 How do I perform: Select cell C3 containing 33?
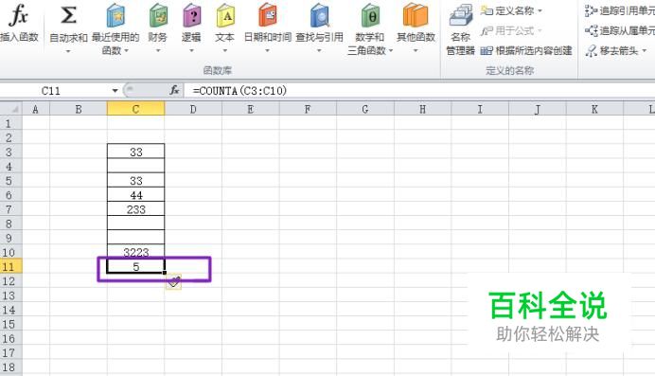point(135,152)
